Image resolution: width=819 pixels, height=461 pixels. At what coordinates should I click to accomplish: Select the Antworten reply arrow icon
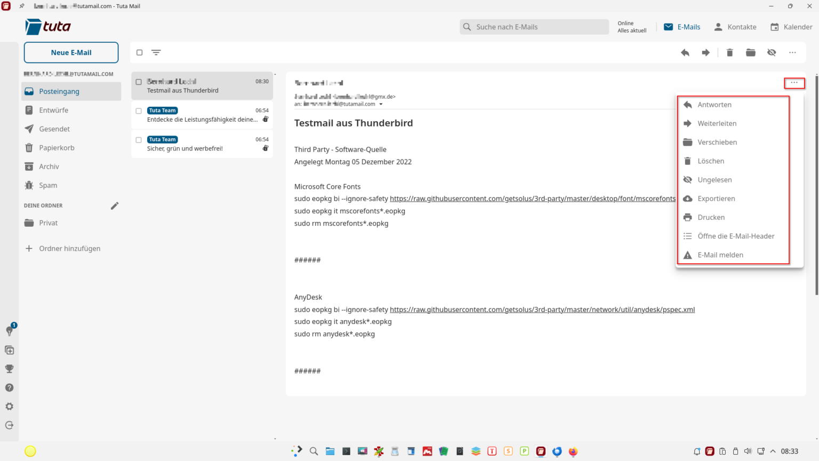click(x=688, y=104)
